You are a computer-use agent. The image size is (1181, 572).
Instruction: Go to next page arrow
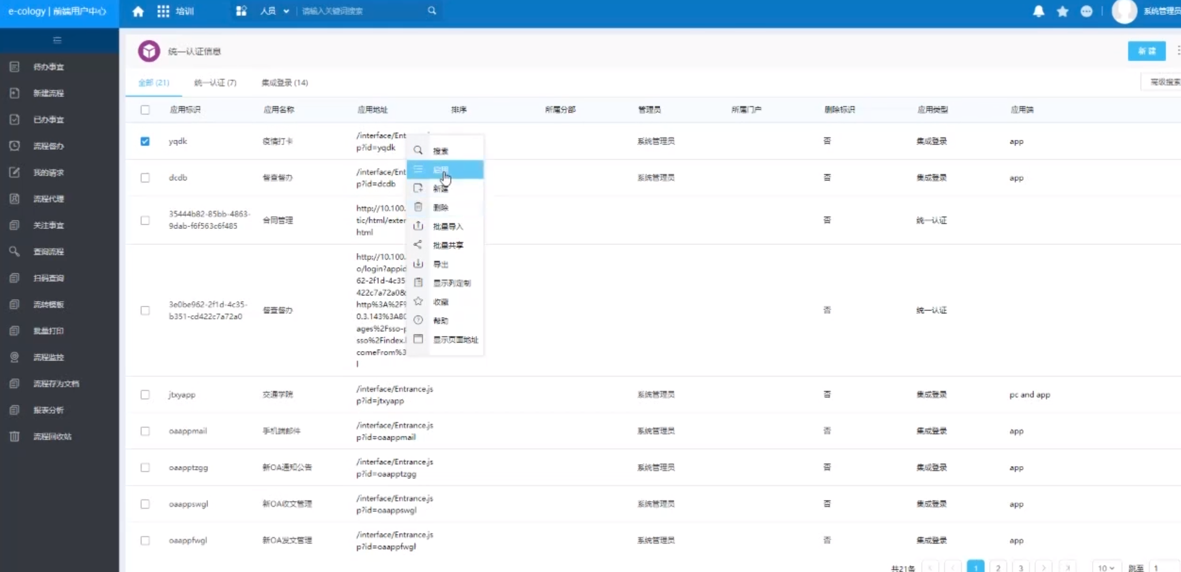[x=1043, y=567]
